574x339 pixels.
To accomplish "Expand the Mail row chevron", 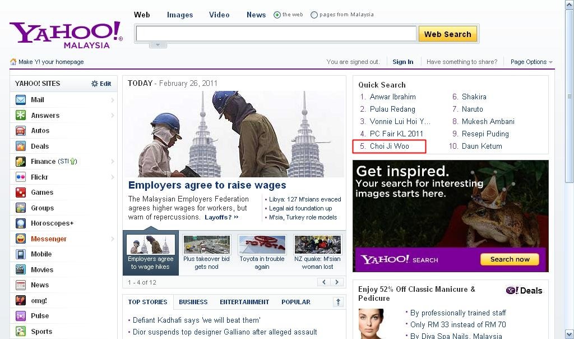I will click(112, 100).
